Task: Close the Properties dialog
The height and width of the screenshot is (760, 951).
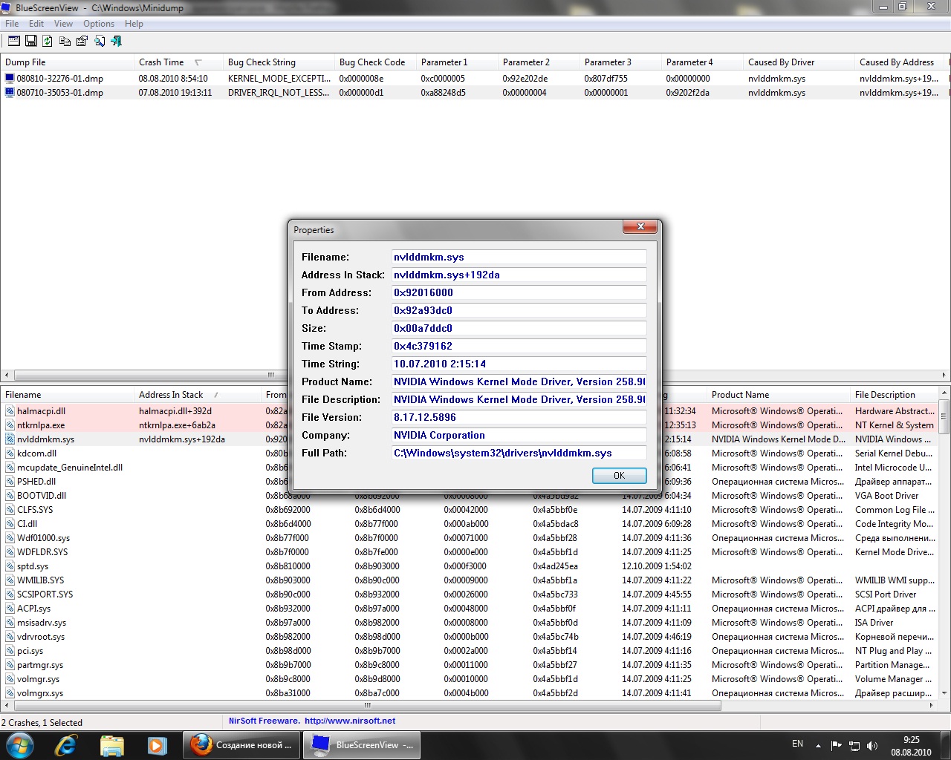Action: pyautogui.click(x=640, y=227)
